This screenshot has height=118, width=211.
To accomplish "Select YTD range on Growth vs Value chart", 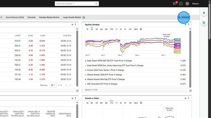I will click(x=111, y=103).
